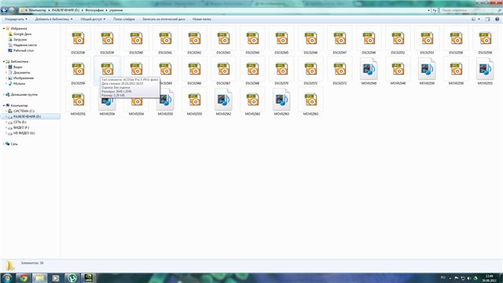Open the view options dropdown arrow
The width and height of the screenshot is (503, 283).
click(479, 19)
